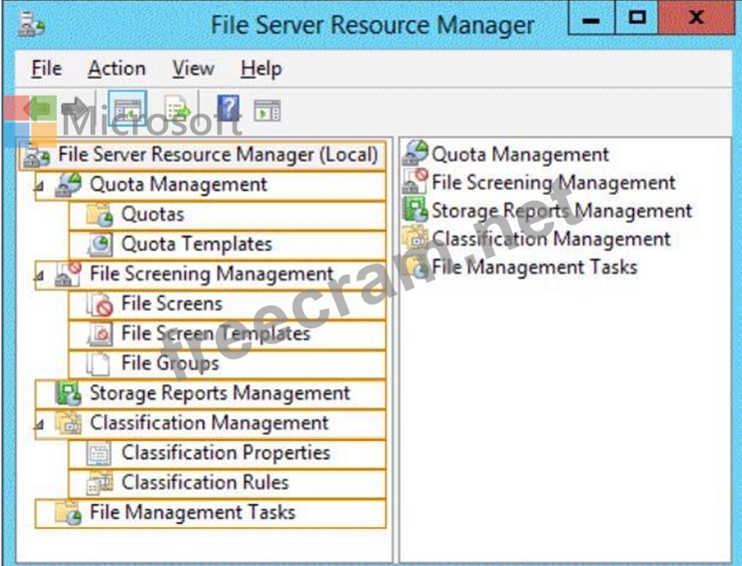Click the Quotas node icon
742x566 pixels.
pyautogui.click(x=100, y=215)
